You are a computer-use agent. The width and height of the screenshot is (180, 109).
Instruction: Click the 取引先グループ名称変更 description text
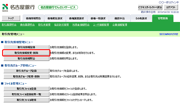[85, 76]
